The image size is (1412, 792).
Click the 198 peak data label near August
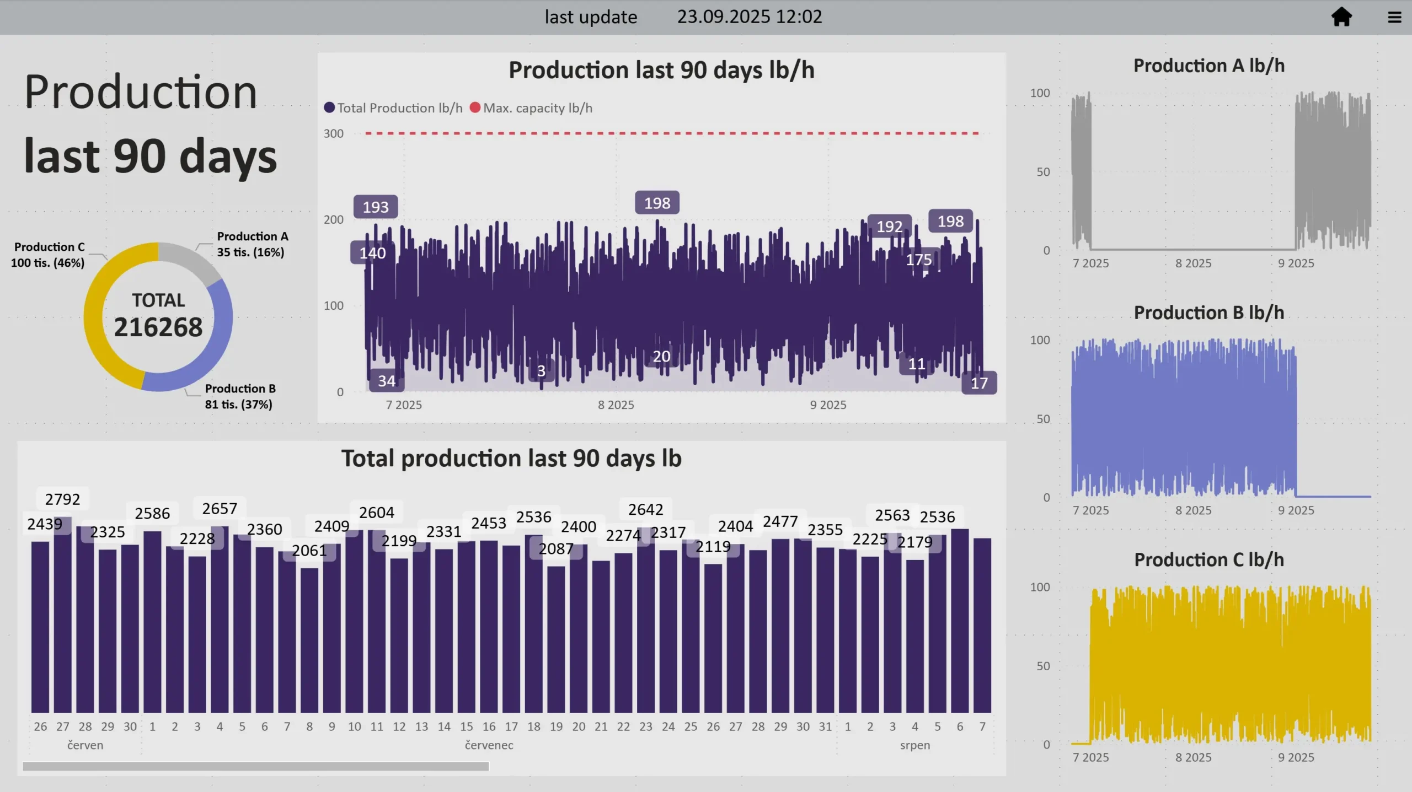pos(657,203)
